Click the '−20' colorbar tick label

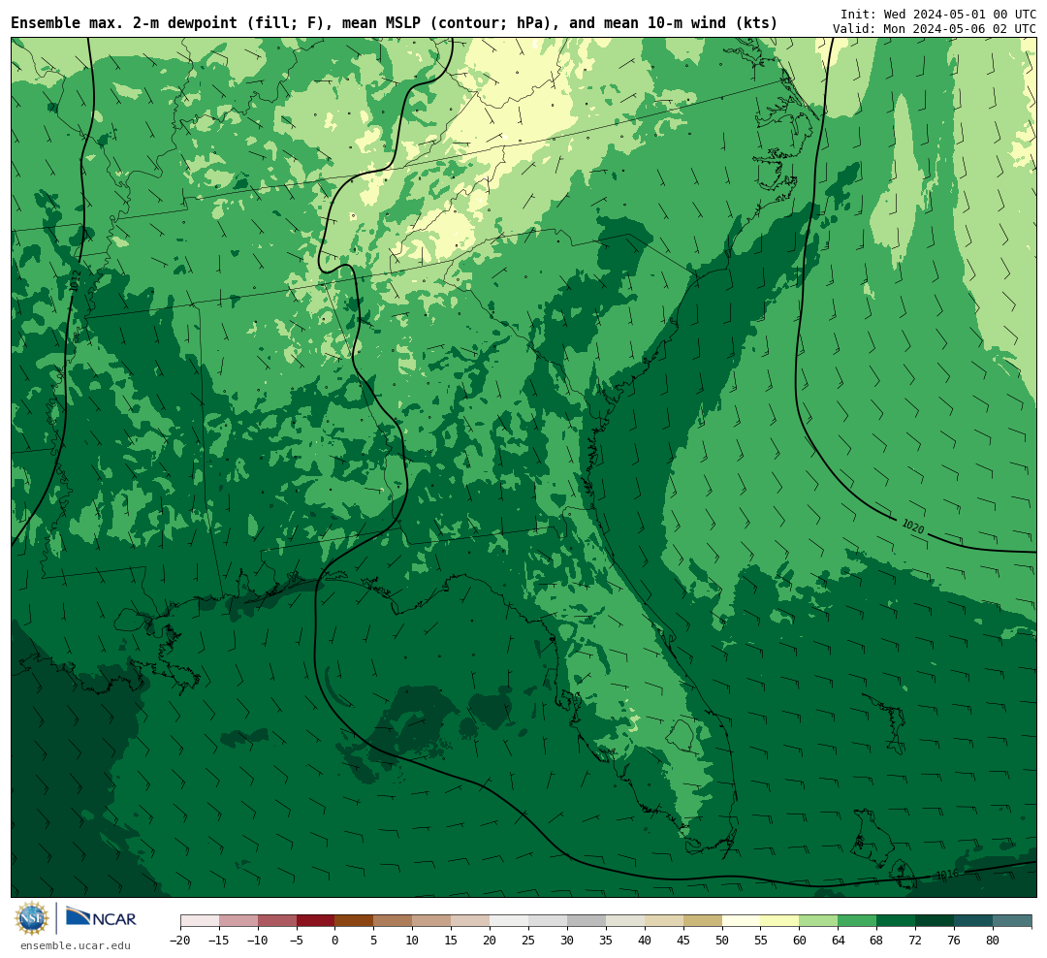pyautogui.click(x=180, y=940)
